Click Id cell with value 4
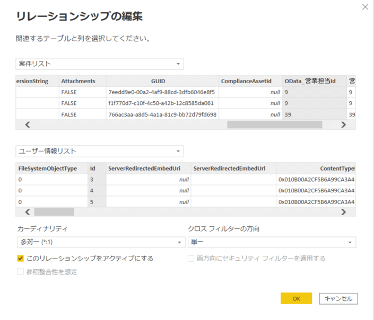374x320 pixels. pyautogui.click(x=97, y=191)
